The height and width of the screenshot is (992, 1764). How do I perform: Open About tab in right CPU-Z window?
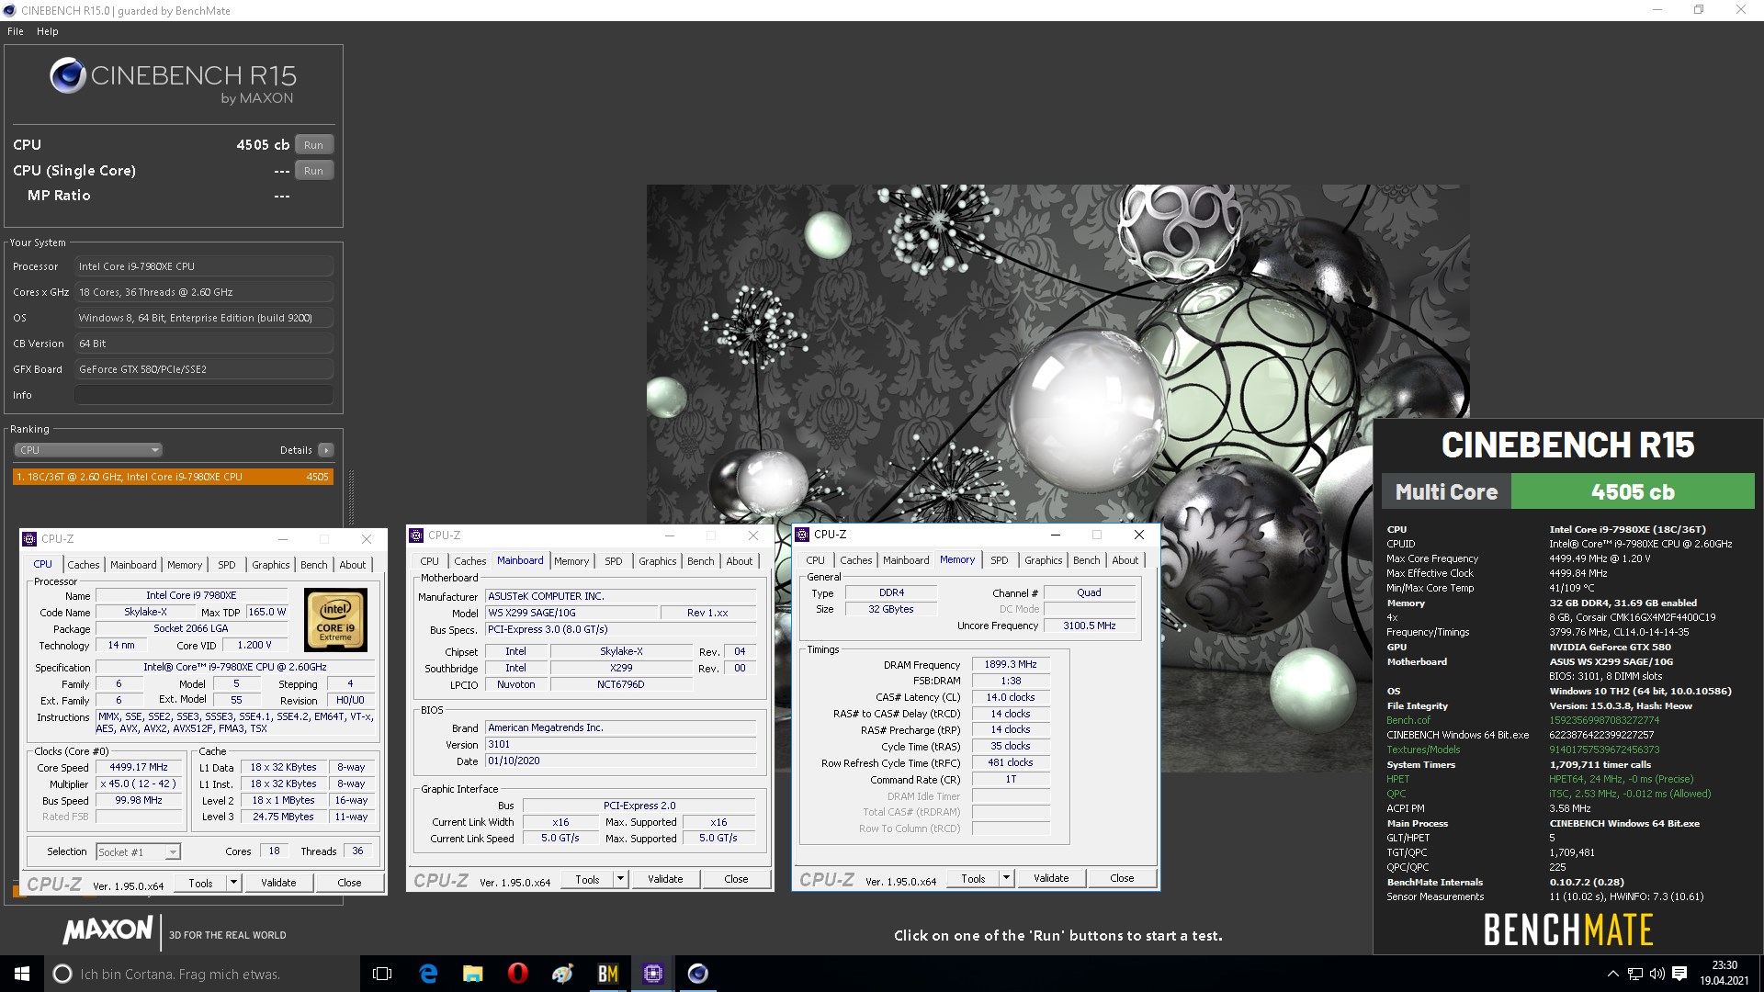coord(1125,560)
